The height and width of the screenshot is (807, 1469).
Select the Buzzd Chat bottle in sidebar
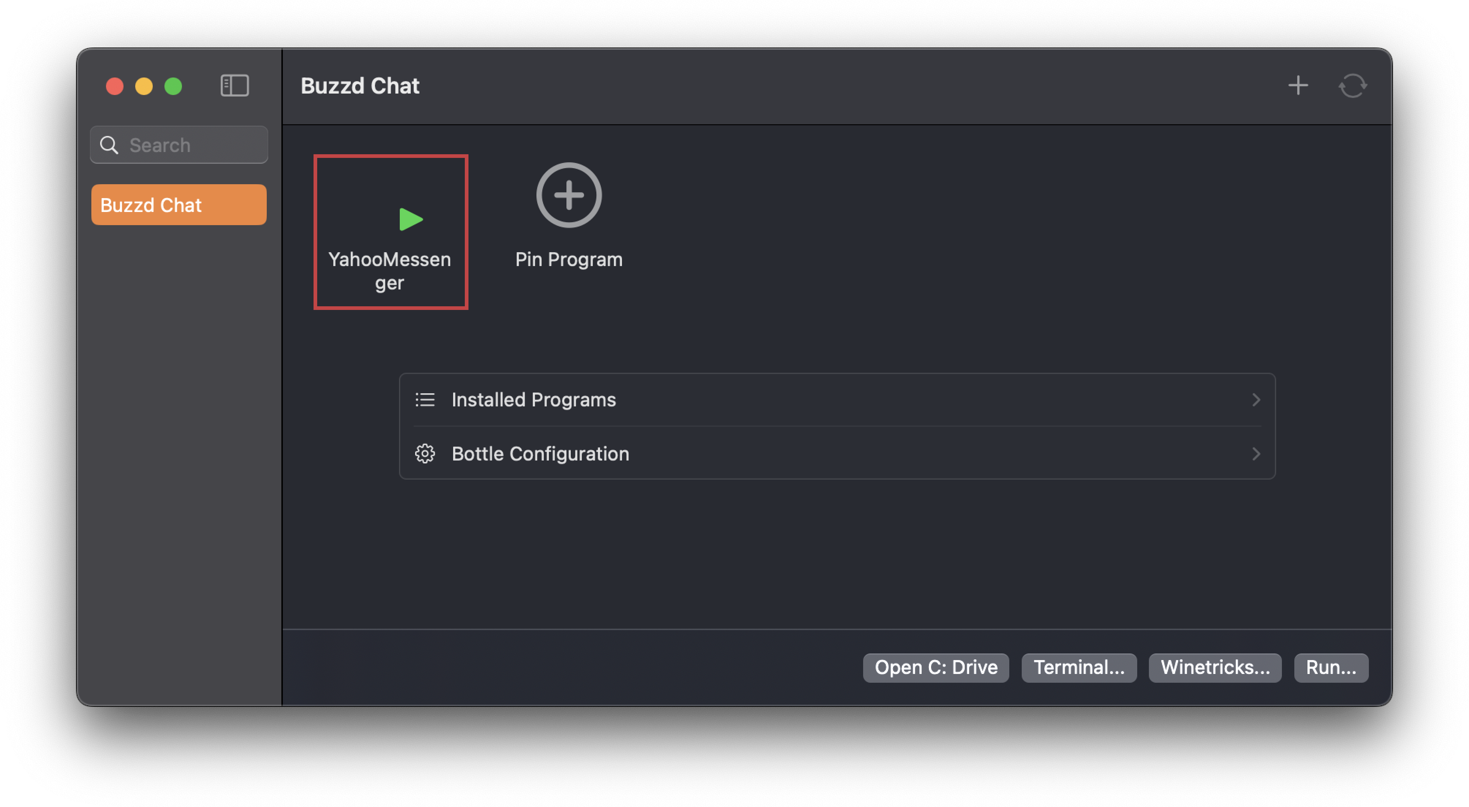point(178,205)
